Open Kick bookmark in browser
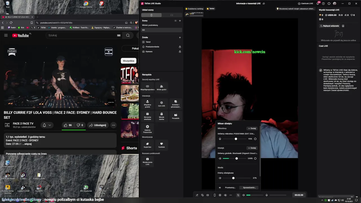Viewport: 361px width, 203px height. pyautogui.click(x=21, y=28)
